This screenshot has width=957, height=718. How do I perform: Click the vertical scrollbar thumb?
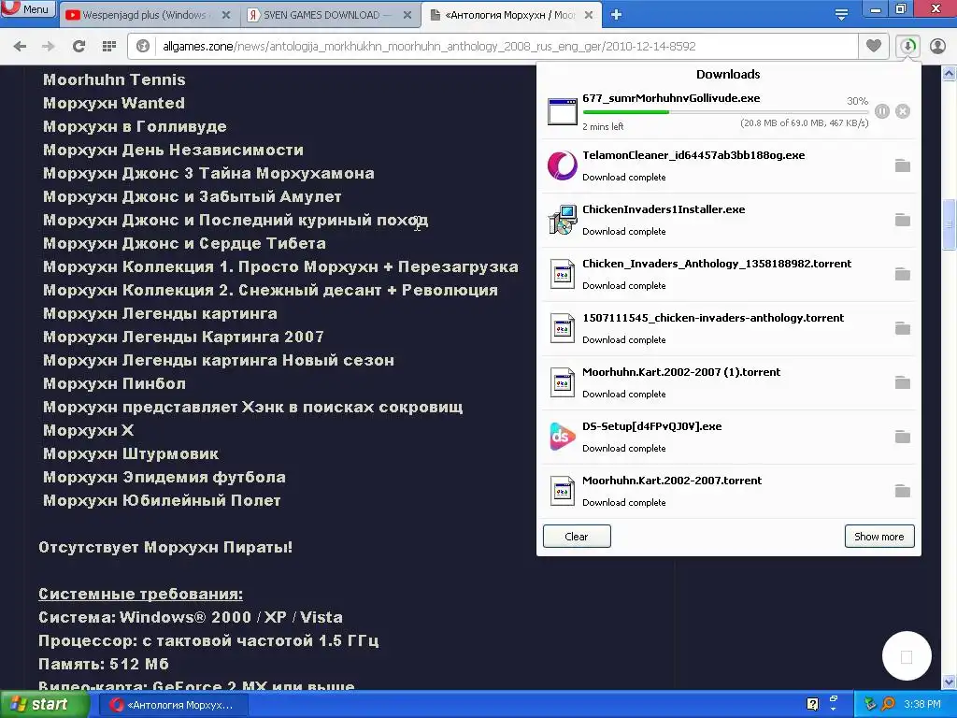[950, 224]
